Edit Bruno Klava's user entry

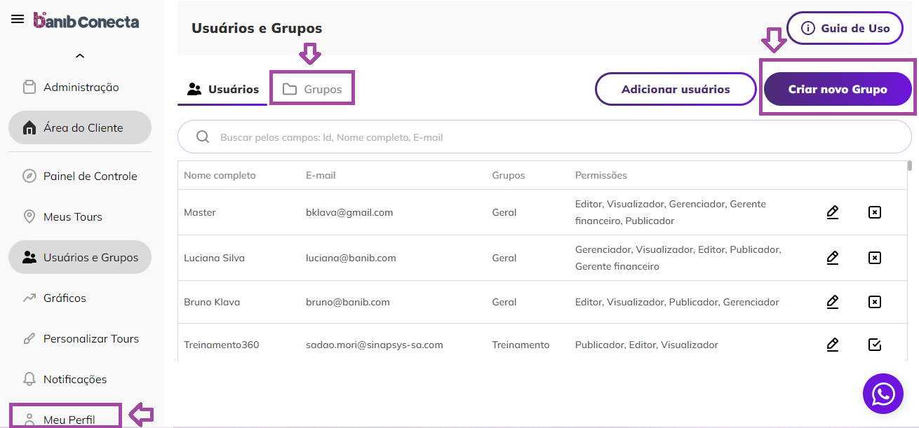click(x=833, y=302)
